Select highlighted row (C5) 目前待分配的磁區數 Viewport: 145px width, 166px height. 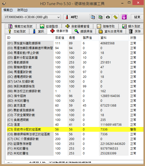(75, 129)
